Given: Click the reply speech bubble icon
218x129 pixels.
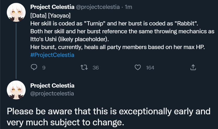Looking at the screenshot, I should pos(34,67).
